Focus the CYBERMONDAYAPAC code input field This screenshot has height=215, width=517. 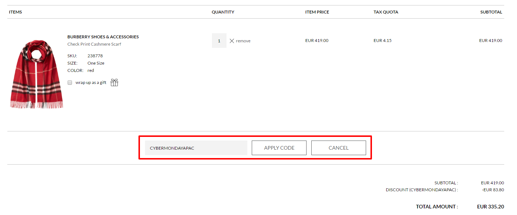[x=196, y=148]
